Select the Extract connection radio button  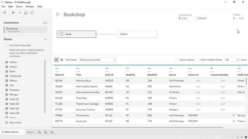[196, 18]
